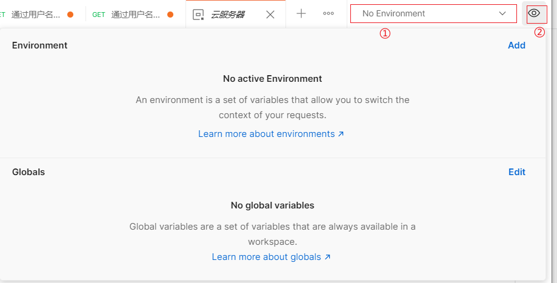Open the three-dot tab options menu
Viewport: 557px width, 283px height.
coord(329,13)
